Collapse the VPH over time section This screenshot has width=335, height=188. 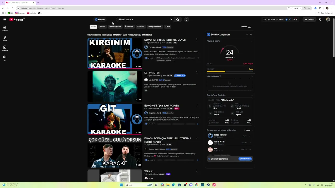[x=252, y=77]
